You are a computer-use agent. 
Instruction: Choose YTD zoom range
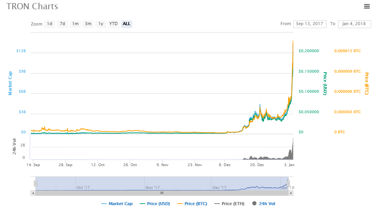[x=113, y=24]
